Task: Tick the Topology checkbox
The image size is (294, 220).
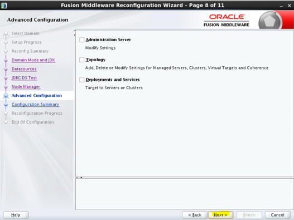Action: pyautogui.click(x=82, y=60)
